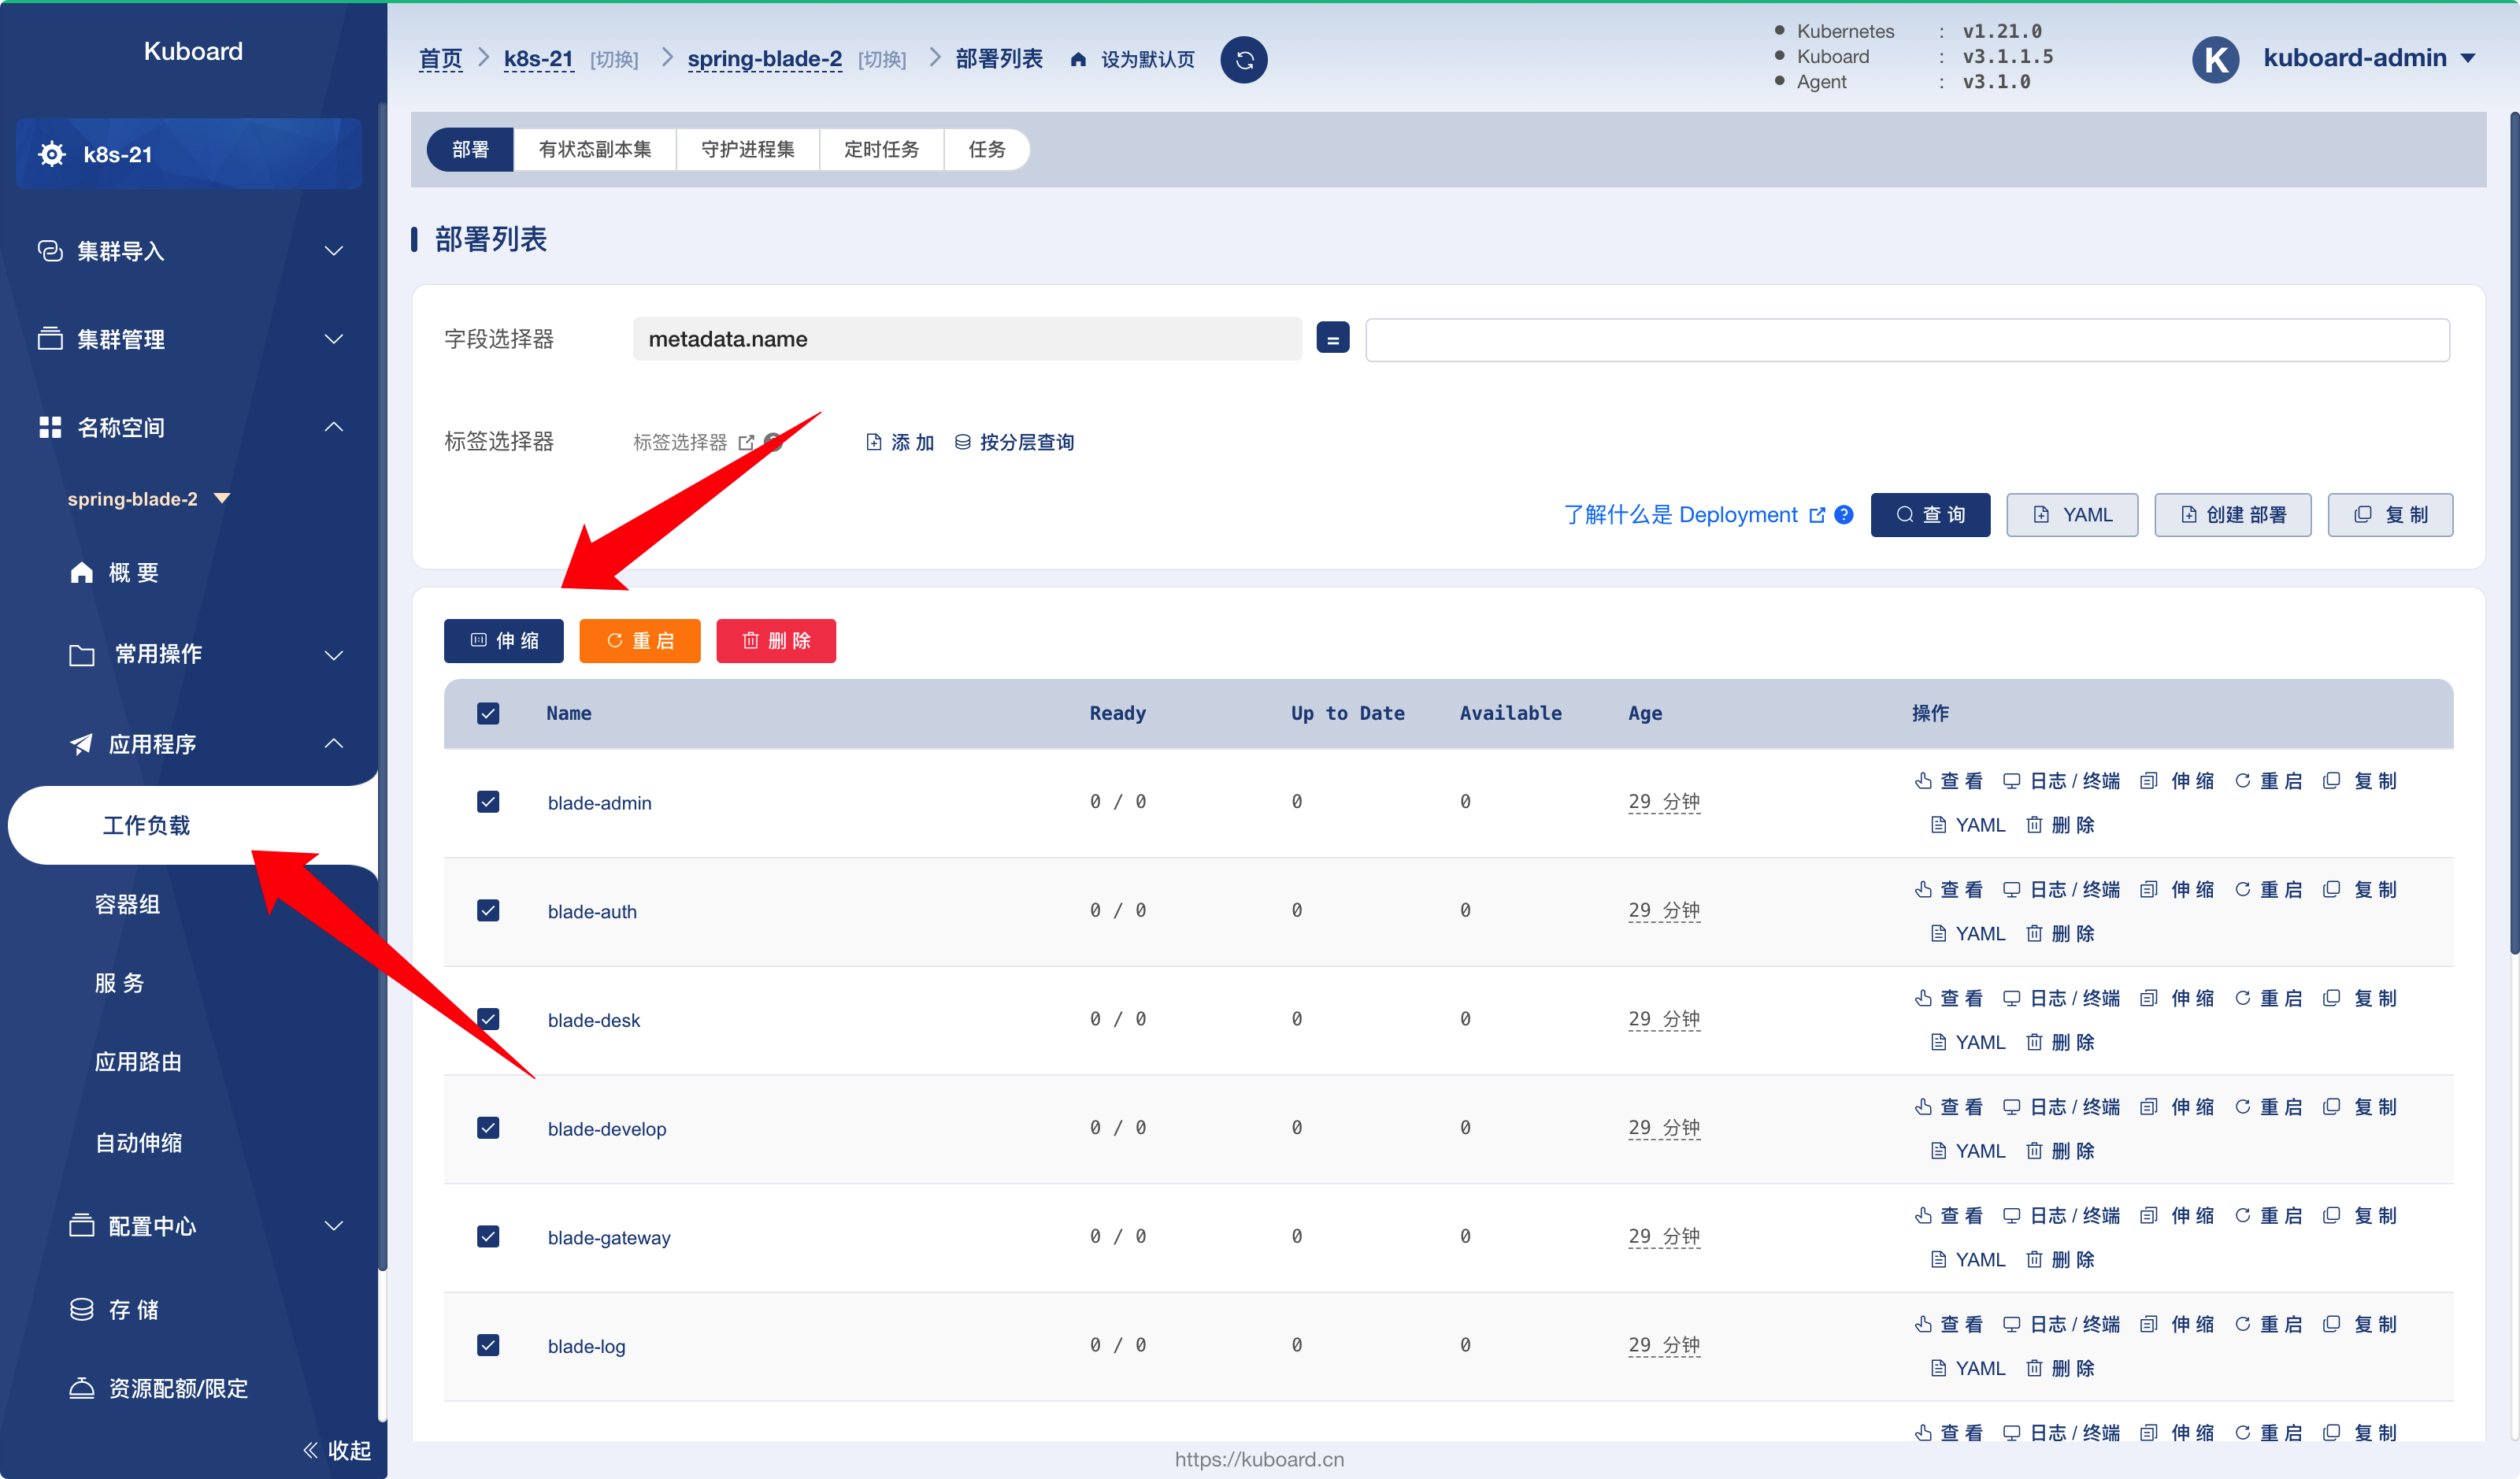Click the blue question mark help icon

point(1844,515)
